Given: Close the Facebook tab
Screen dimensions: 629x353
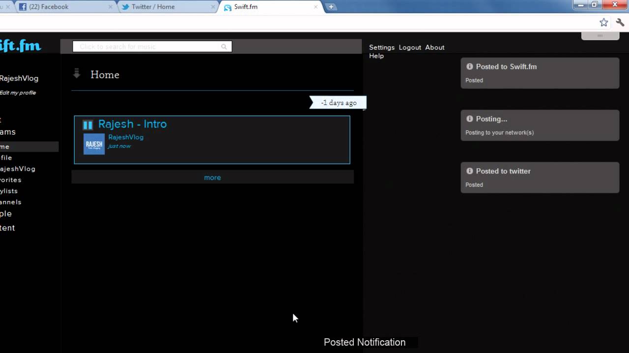Looking at the screenshot, I should pos(111,7).
